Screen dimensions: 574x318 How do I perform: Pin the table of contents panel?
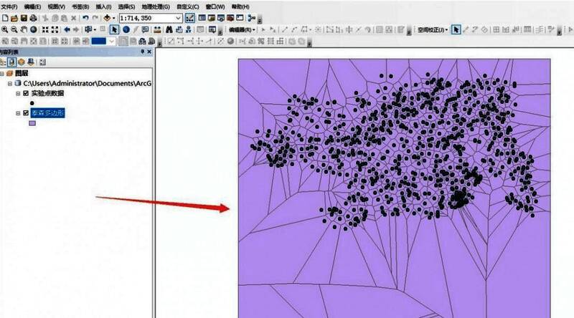142,52
